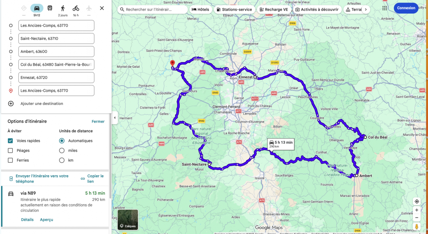This screenshot has width=428, height=234.
Task: Edit the Saint-Nectaire, 63710 stop field
Action: pos(56,39)
